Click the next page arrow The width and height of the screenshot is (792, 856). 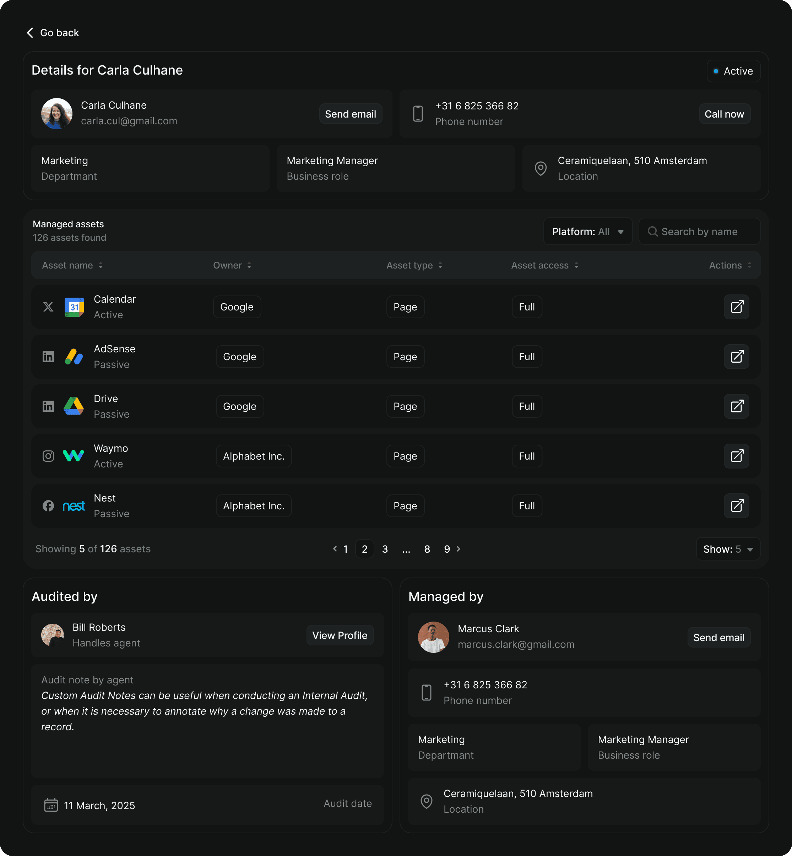pyautogui.click(x=459, y=549)
